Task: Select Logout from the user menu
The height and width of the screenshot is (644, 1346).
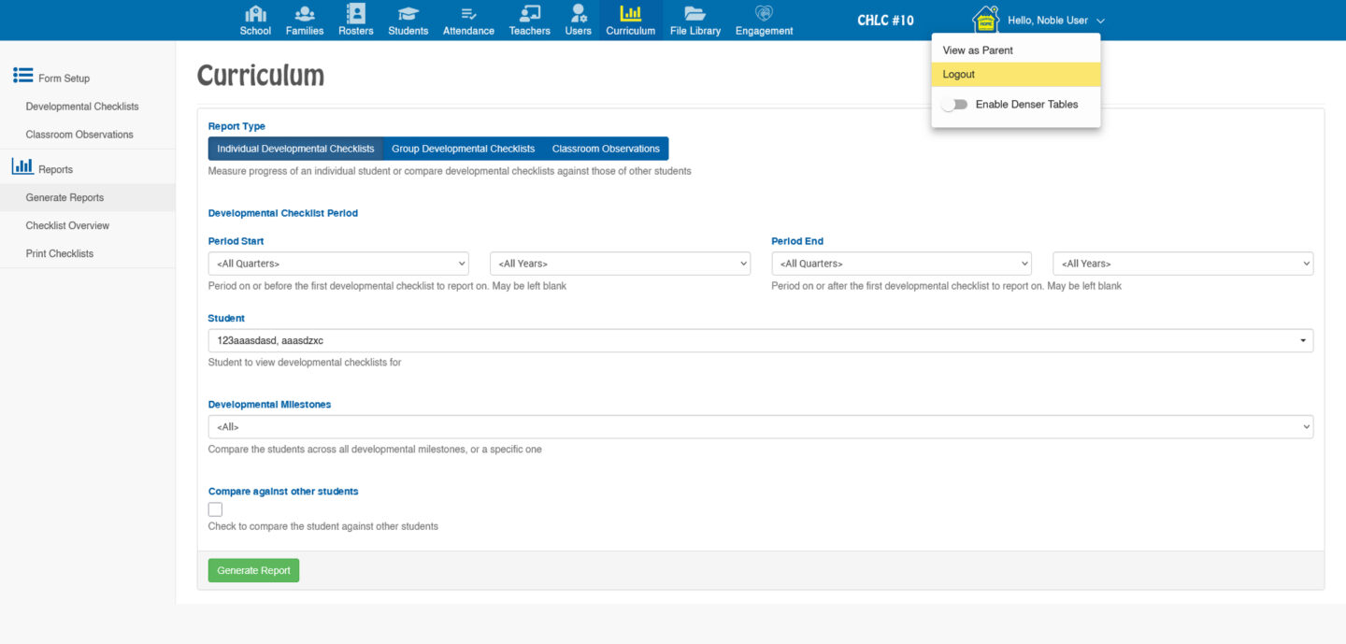Action: coord(959,75)
